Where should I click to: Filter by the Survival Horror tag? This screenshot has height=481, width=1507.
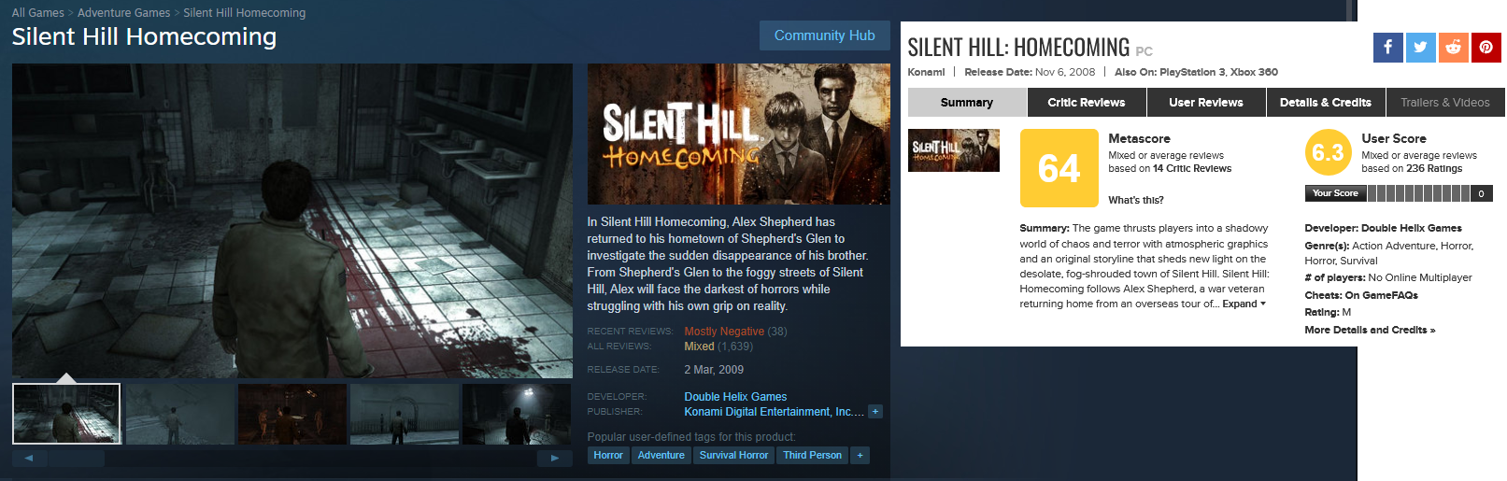[733, 456]
